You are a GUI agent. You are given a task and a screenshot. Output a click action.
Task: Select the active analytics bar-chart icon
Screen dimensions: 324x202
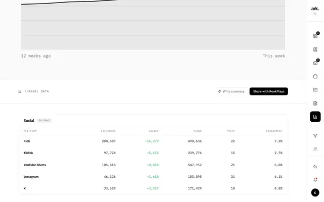coord(315,117)
